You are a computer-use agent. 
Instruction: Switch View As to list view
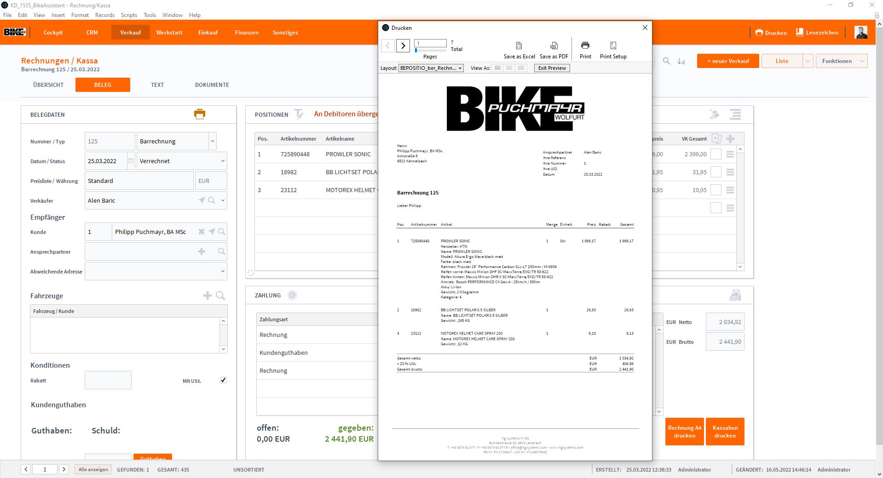click(509, 68)
